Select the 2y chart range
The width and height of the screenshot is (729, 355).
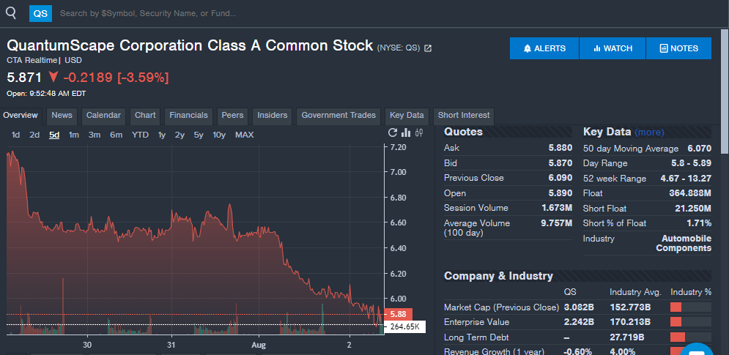point(180,135)
